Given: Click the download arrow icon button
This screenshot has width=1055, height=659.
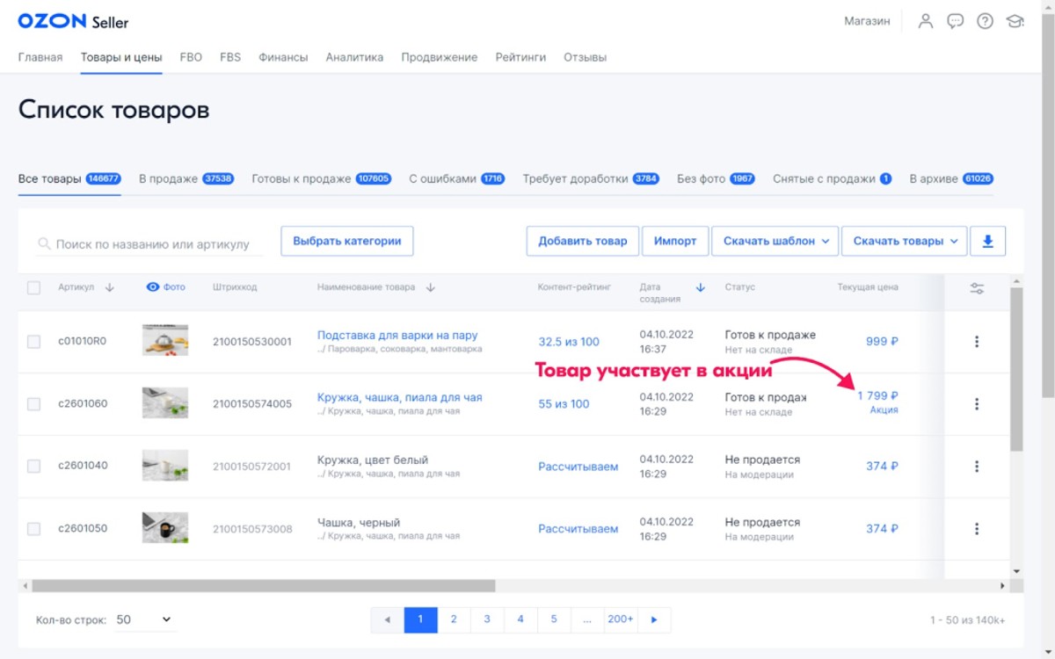Looking at the screenshot, I should (987, 241).
